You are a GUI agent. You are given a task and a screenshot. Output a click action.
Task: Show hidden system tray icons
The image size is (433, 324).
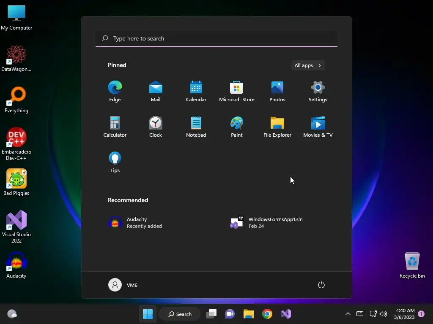tap(348, 314)
